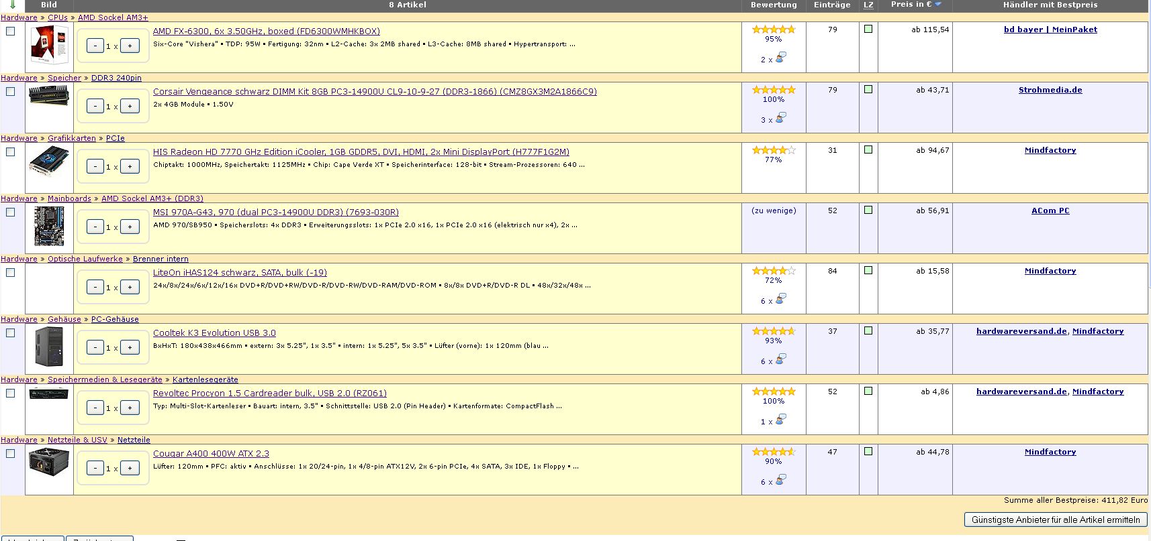The width and height of the screenshot is (1151, 541).
Task: Open the Brenner intern category breadcrumb
Action: coord(160,259)
